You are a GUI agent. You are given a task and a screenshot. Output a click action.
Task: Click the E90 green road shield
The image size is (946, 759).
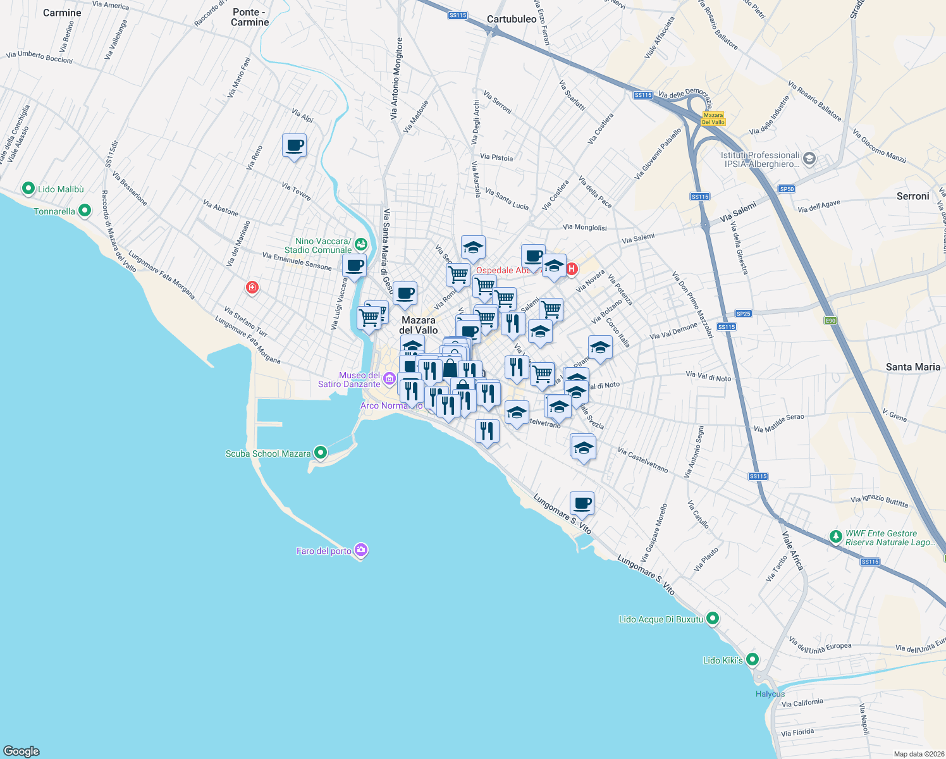(x=830, y=321)
